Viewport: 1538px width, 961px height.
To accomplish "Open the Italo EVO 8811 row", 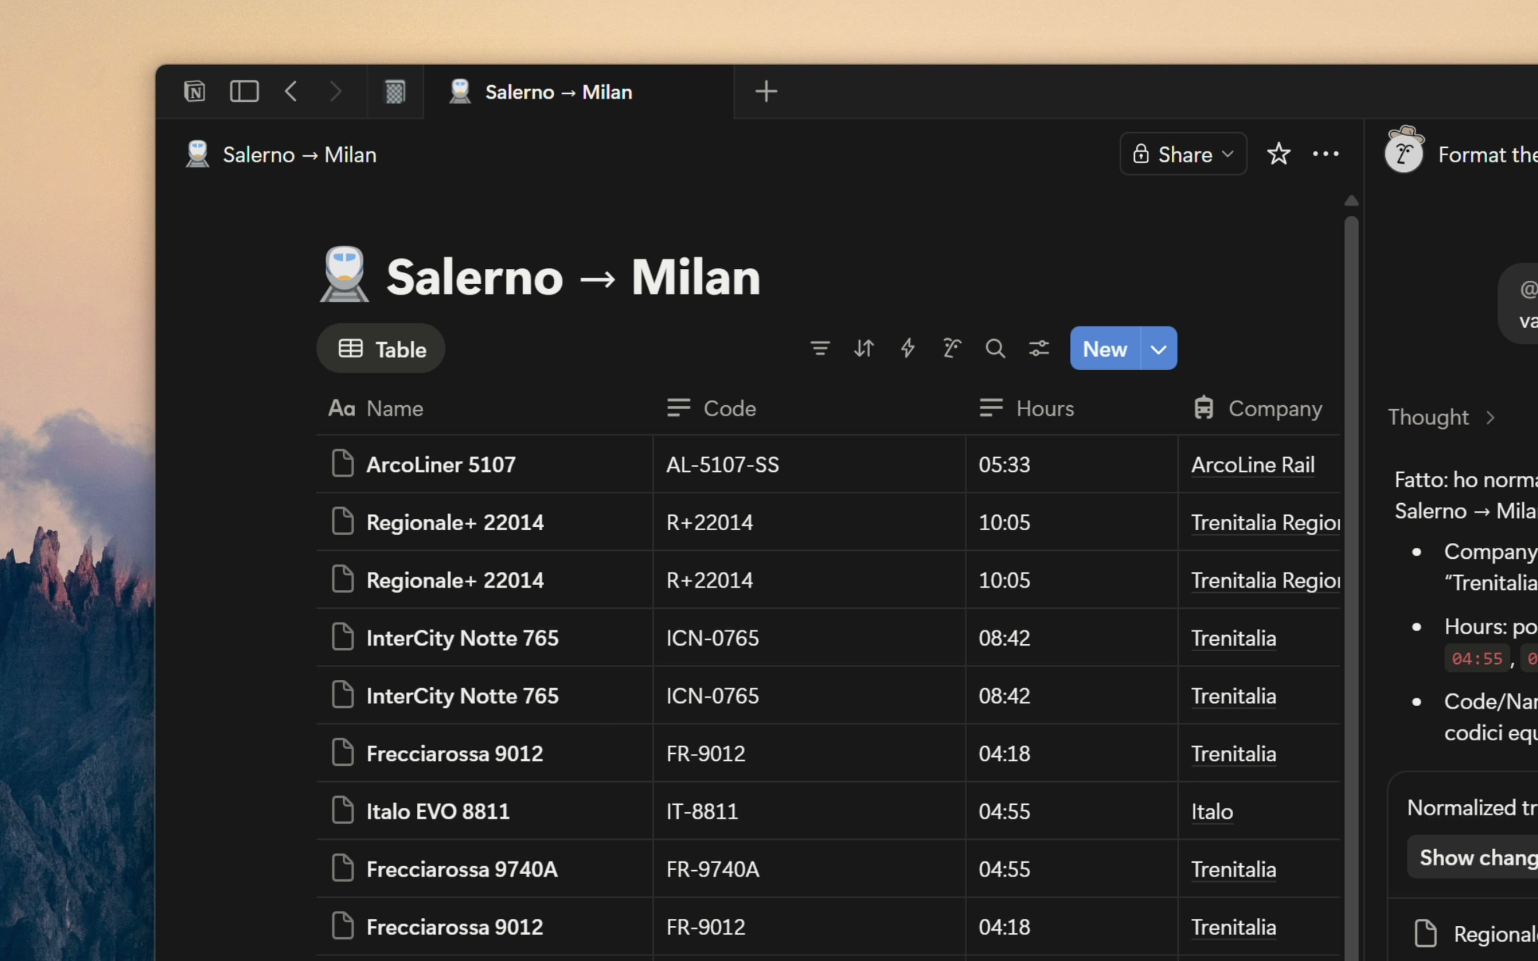I will [x=437, y=812].
